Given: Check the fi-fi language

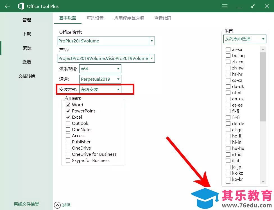Looking at the screenshot, I should (x=228, y=111).
